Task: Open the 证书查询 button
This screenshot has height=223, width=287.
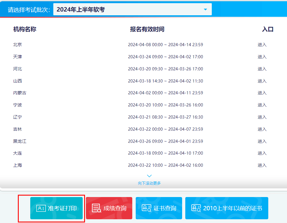Action: (159, 208)
